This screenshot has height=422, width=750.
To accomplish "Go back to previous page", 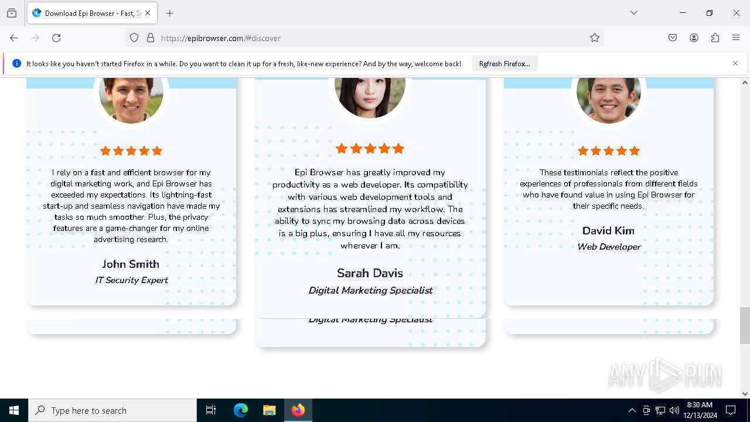I will [x=14, y=38].
